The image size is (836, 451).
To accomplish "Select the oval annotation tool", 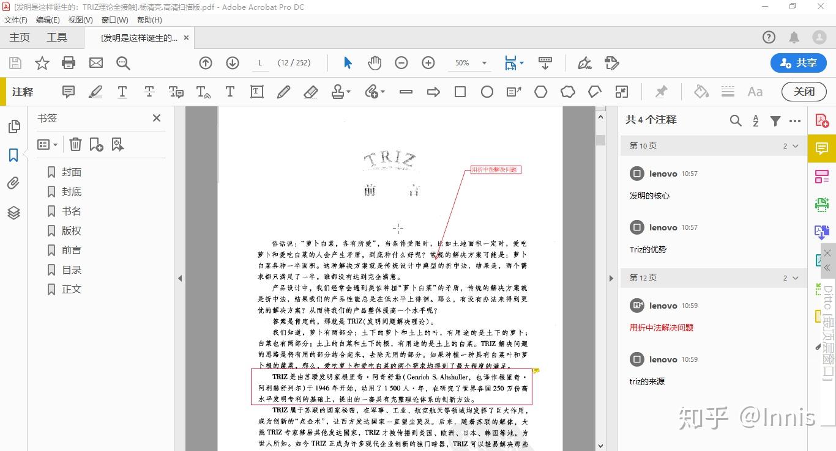I will [x=487, y=92].
